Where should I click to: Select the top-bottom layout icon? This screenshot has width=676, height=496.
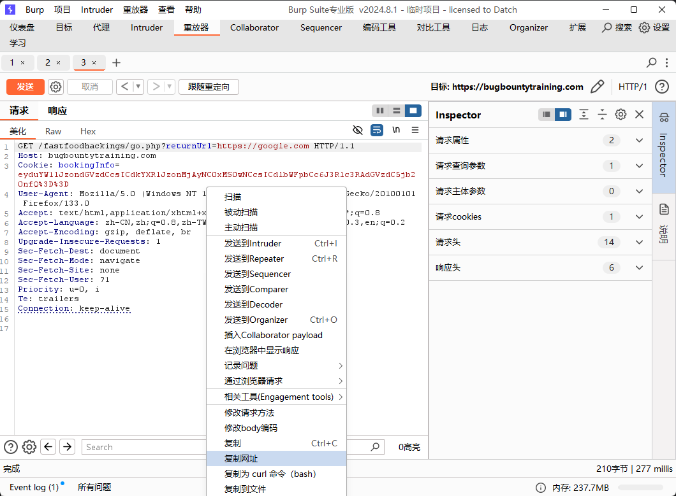pos(397,111)
